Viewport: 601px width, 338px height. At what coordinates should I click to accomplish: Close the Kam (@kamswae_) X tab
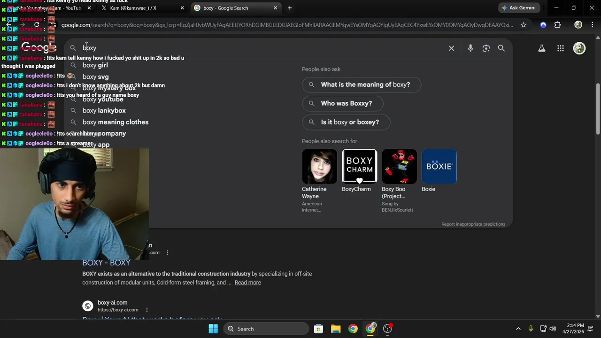(182, 8)
